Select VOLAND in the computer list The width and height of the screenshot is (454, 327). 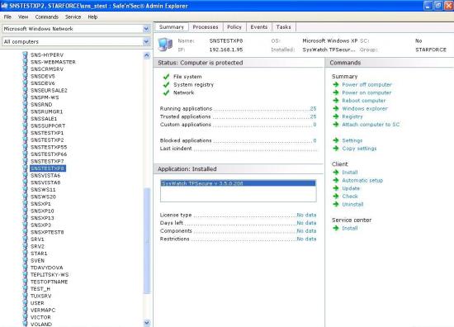click(41, 324)
